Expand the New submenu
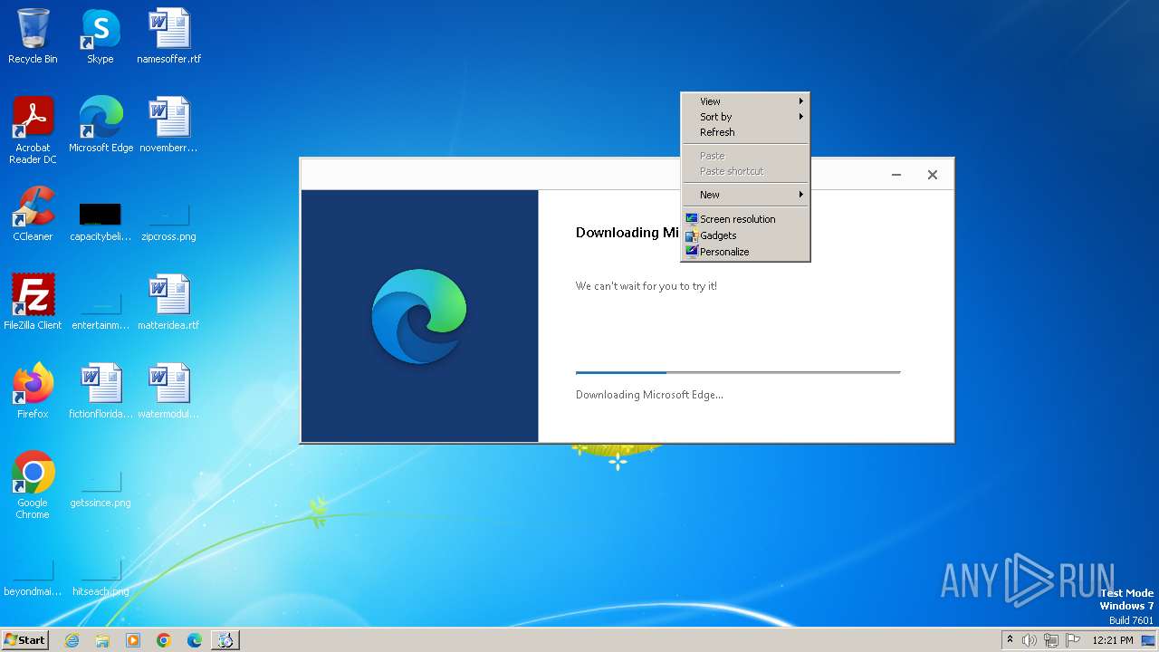Viewport: 1159px width, 652px height. pyautogui.click(x=745, y=195)
